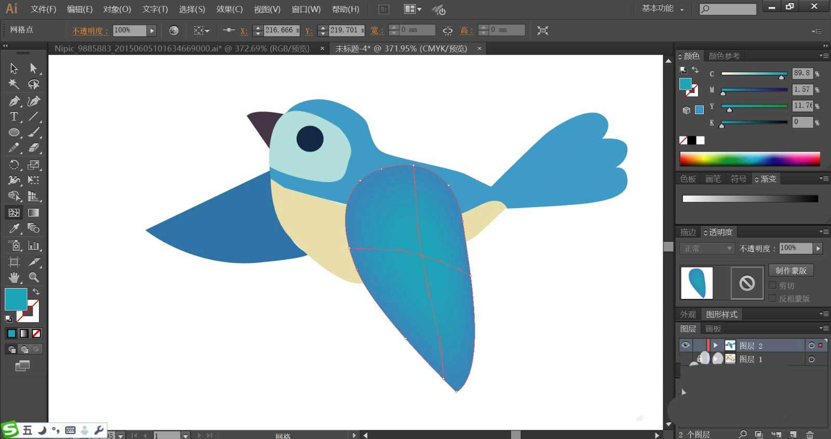This screenshot has width=831, height=439.
Task: Enable the 剪切 checkbox
Action: pyautogui.click(x=772, y=285)
